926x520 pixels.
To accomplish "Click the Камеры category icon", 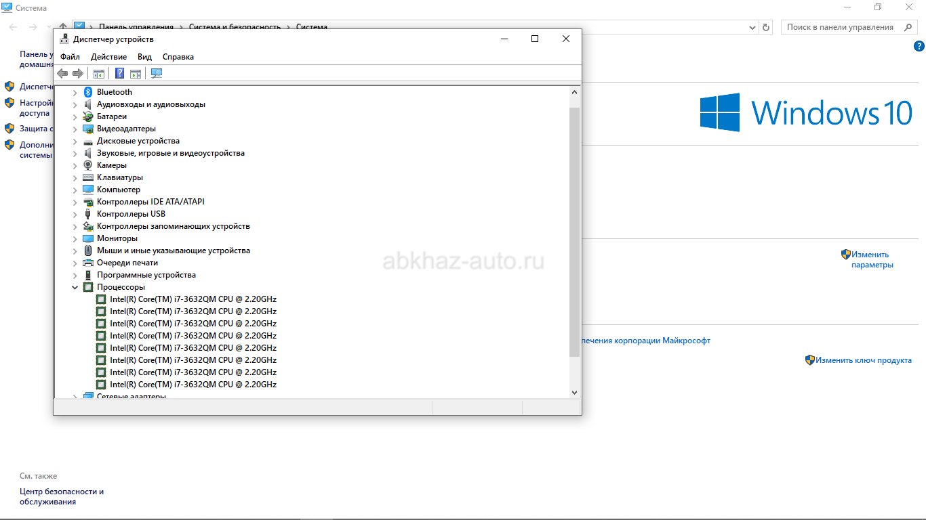I will click(87, 165).
